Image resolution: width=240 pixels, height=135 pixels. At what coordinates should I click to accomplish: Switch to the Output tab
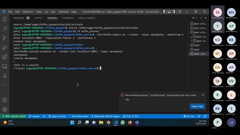tap(38, 18)
